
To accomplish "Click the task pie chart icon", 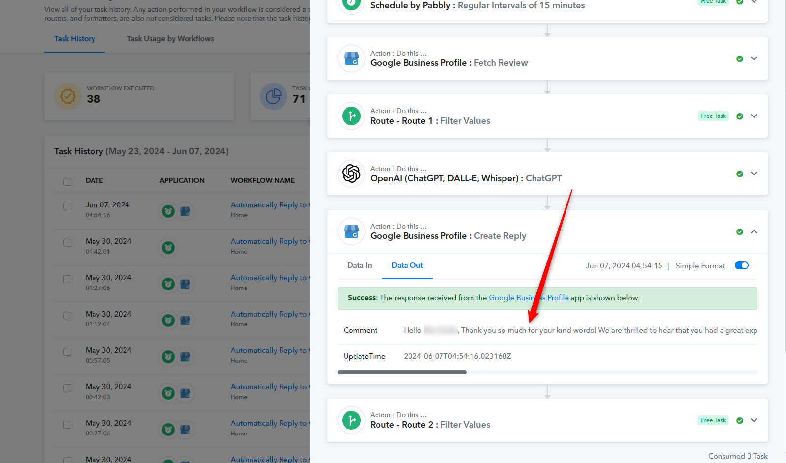I will 274,96.
